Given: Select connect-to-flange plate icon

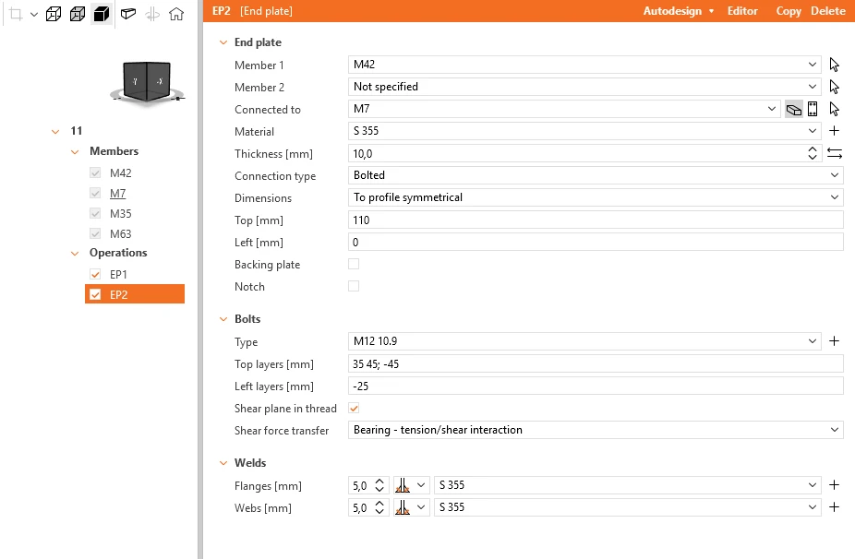Looking at the screenshot, I should [x=793, y=109].
